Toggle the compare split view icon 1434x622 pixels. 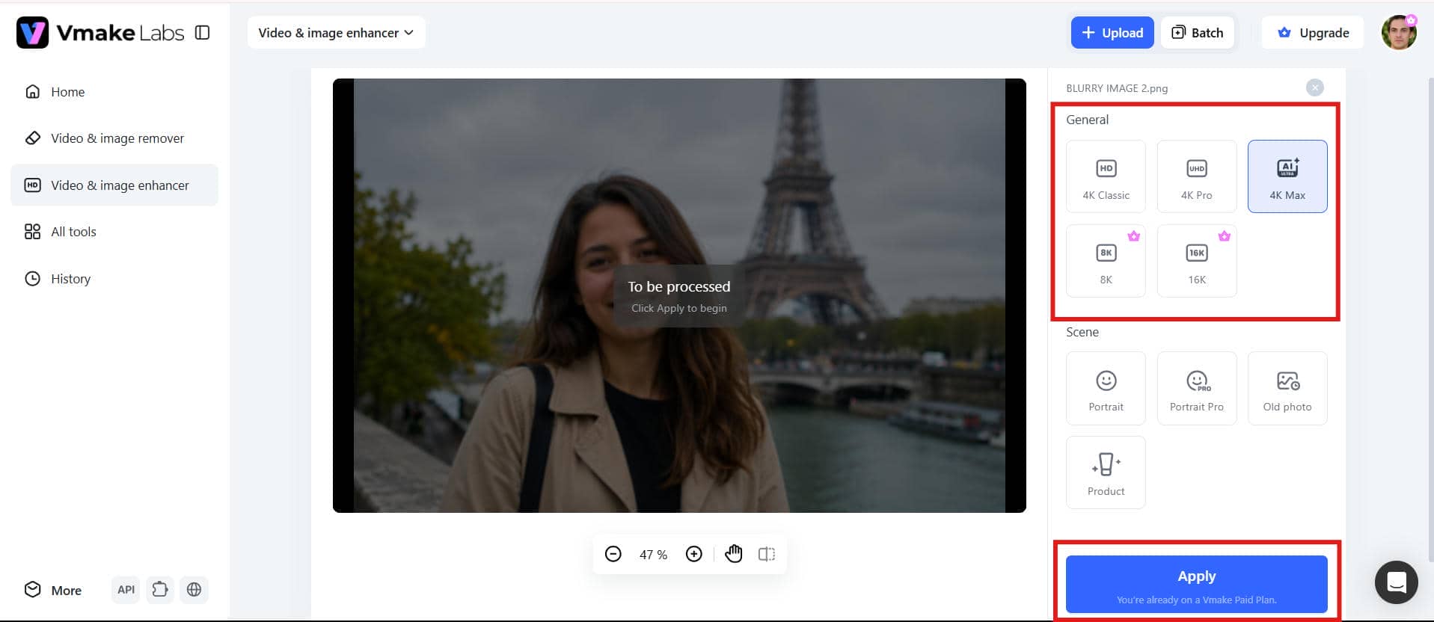(x=767, y=554)
